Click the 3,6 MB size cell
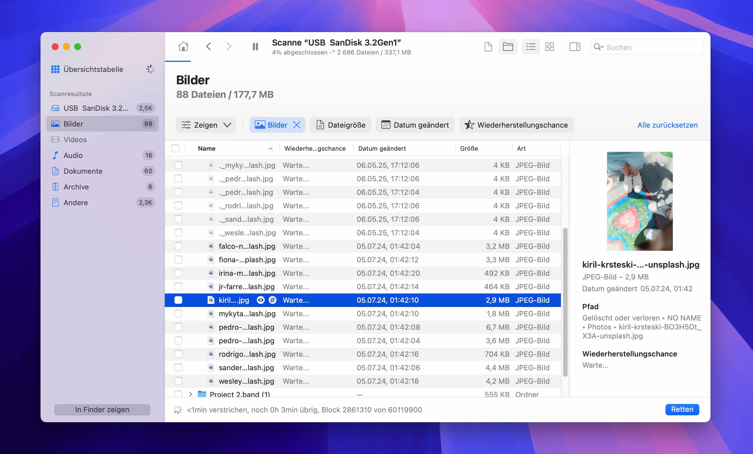This screenshot has height=454, width=753. [497, 341]
